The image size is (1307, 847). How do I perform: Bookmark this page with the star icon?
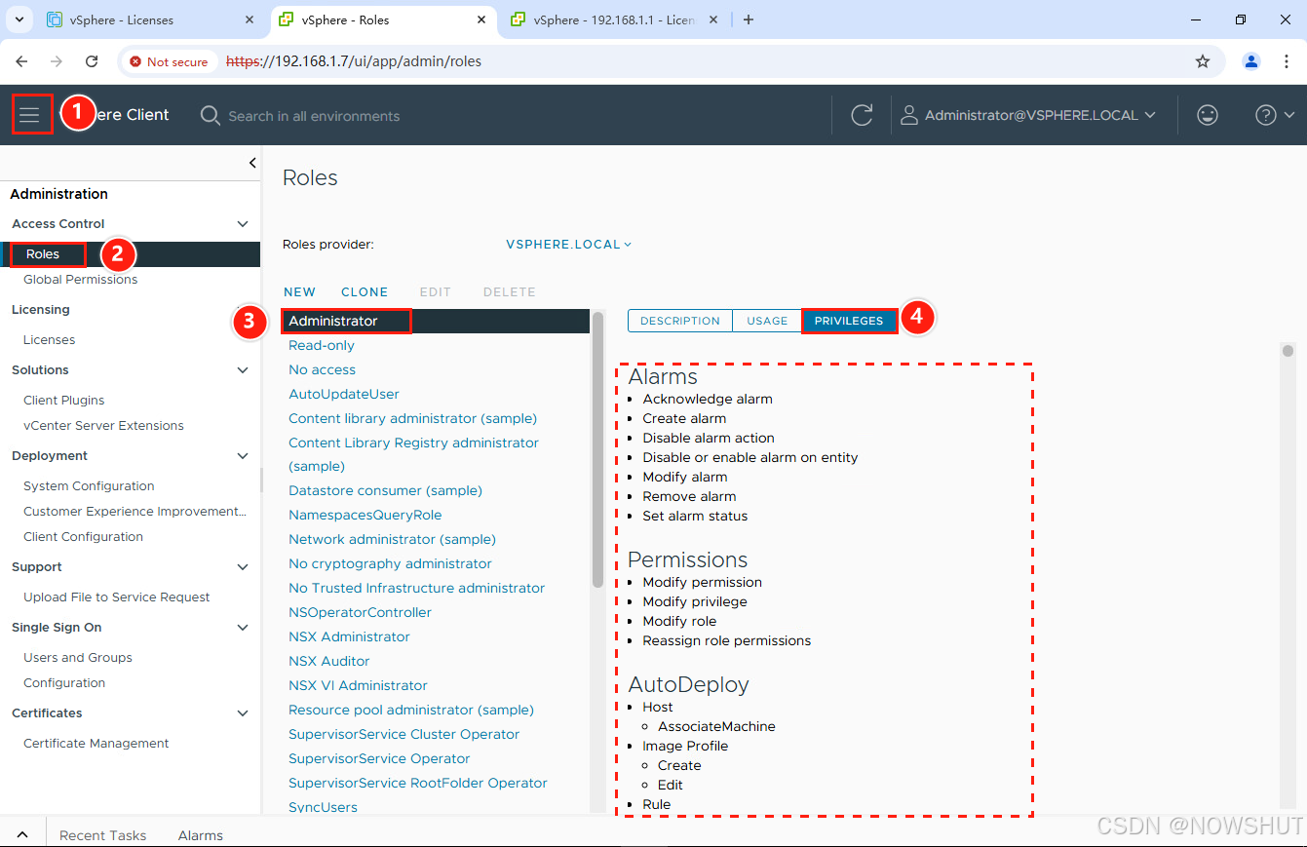pos(1203,61)
